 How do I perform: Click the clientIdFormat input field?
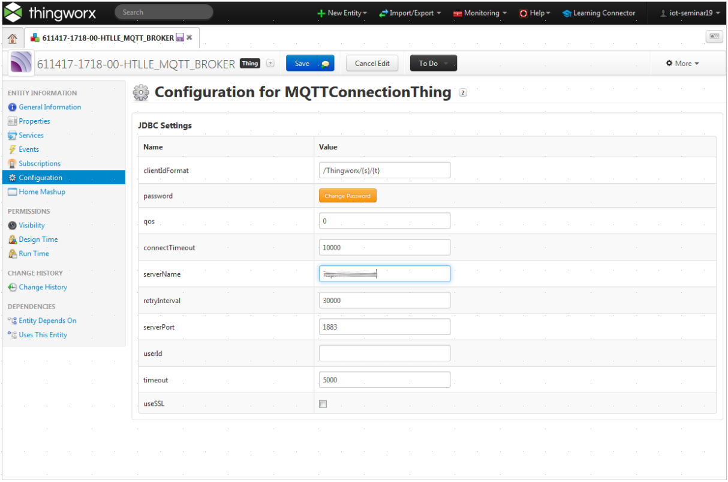(x=384, y=170)
